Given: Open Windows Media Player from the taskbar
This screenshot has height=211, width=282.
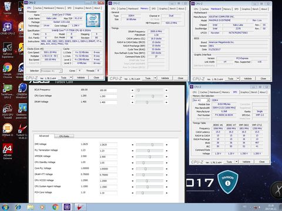Looking at the screenshot, I should pos(42,207).
